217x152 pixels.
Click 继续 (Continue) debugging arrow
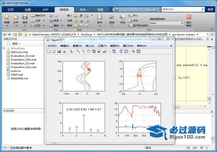[112, 17]
